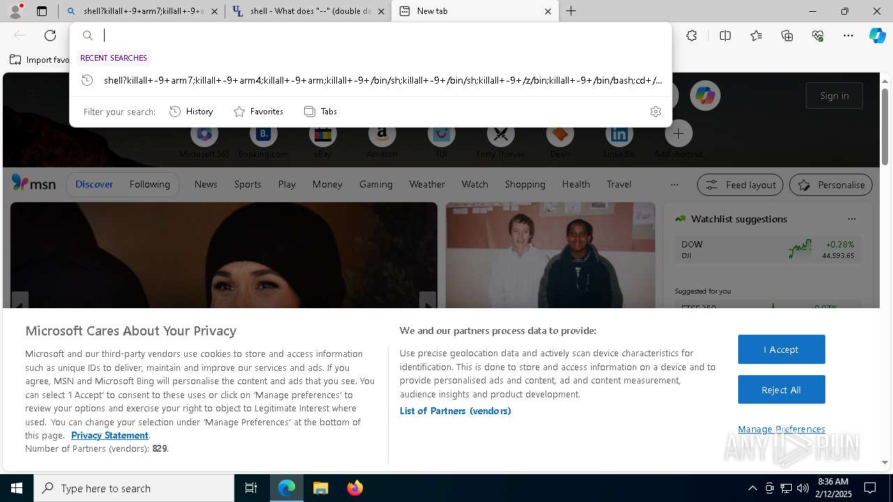Select the recent search shell?killall suggestion
Image resolution: width=893 pixels, height=502 pixels.
(370, 80)
